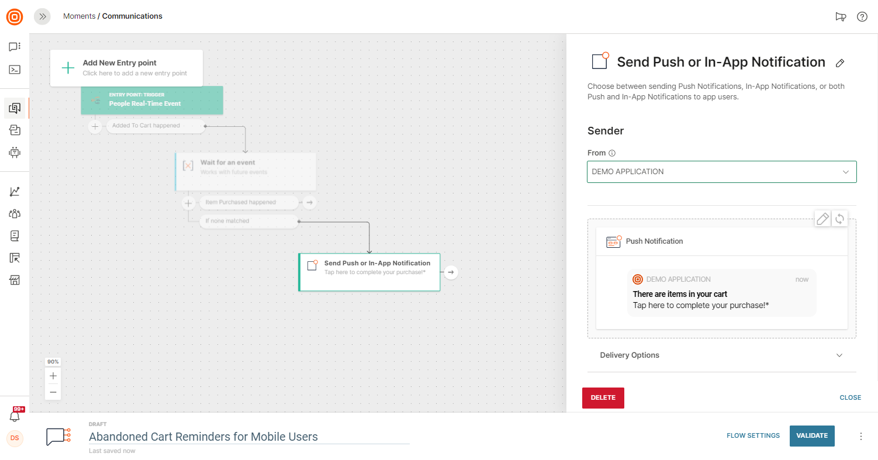Expand the sidebar with double-chevron button
The width and height of the screenshot is (878, 460).
42,16
